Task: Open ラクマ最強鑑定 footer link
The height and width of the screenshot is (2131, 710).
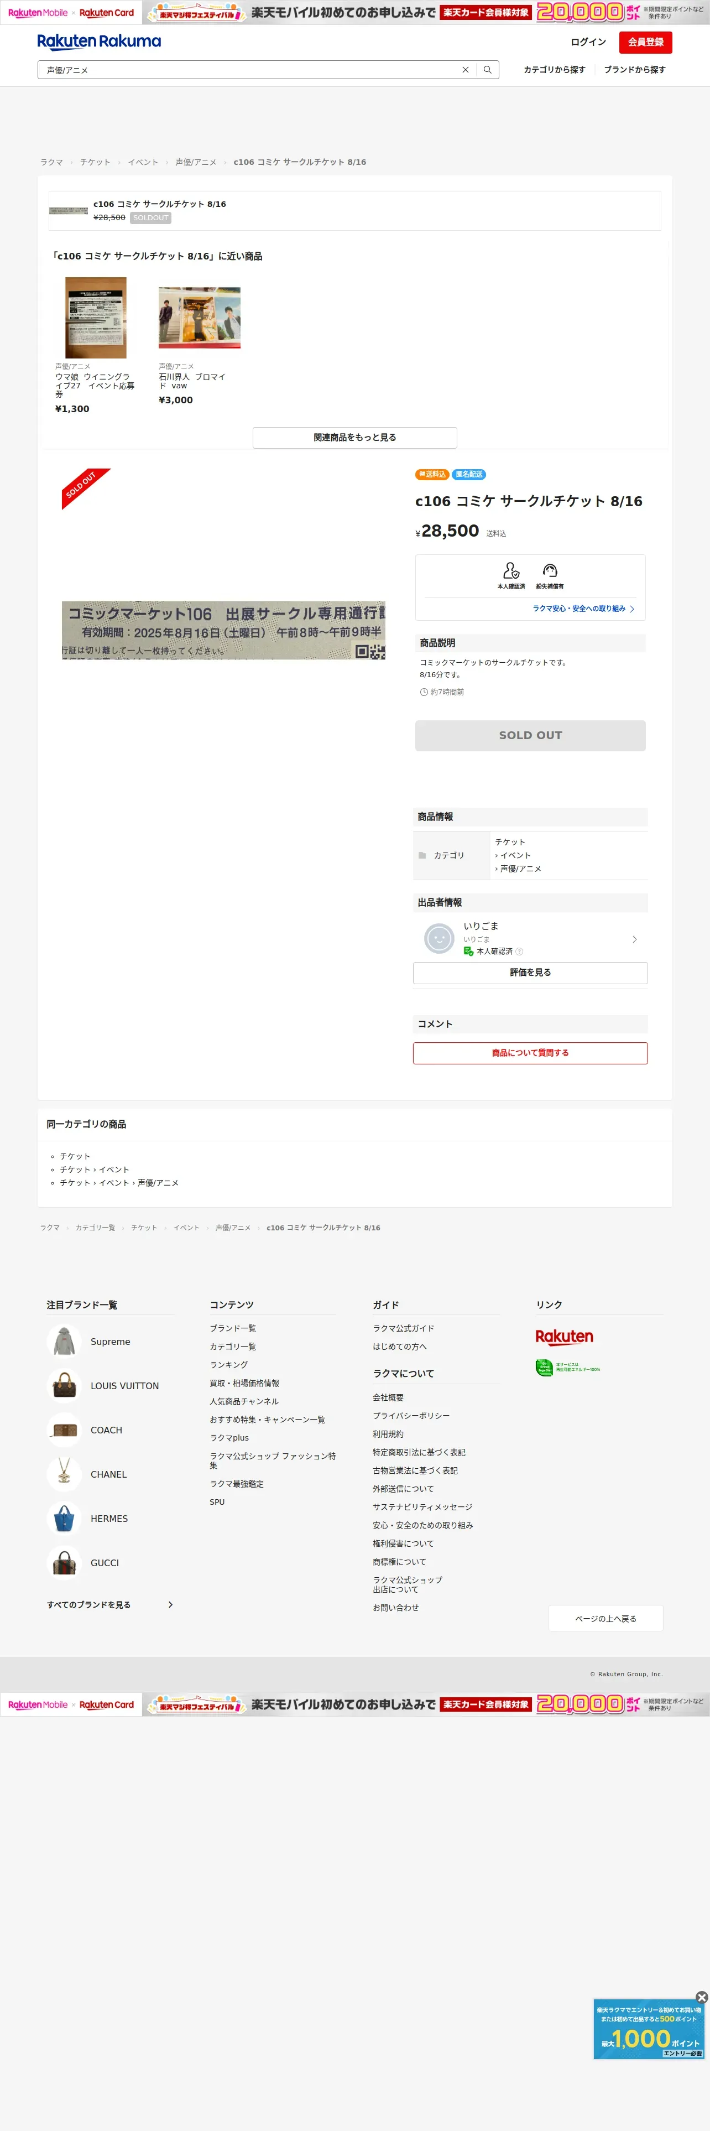Action: click(237, 1484)
